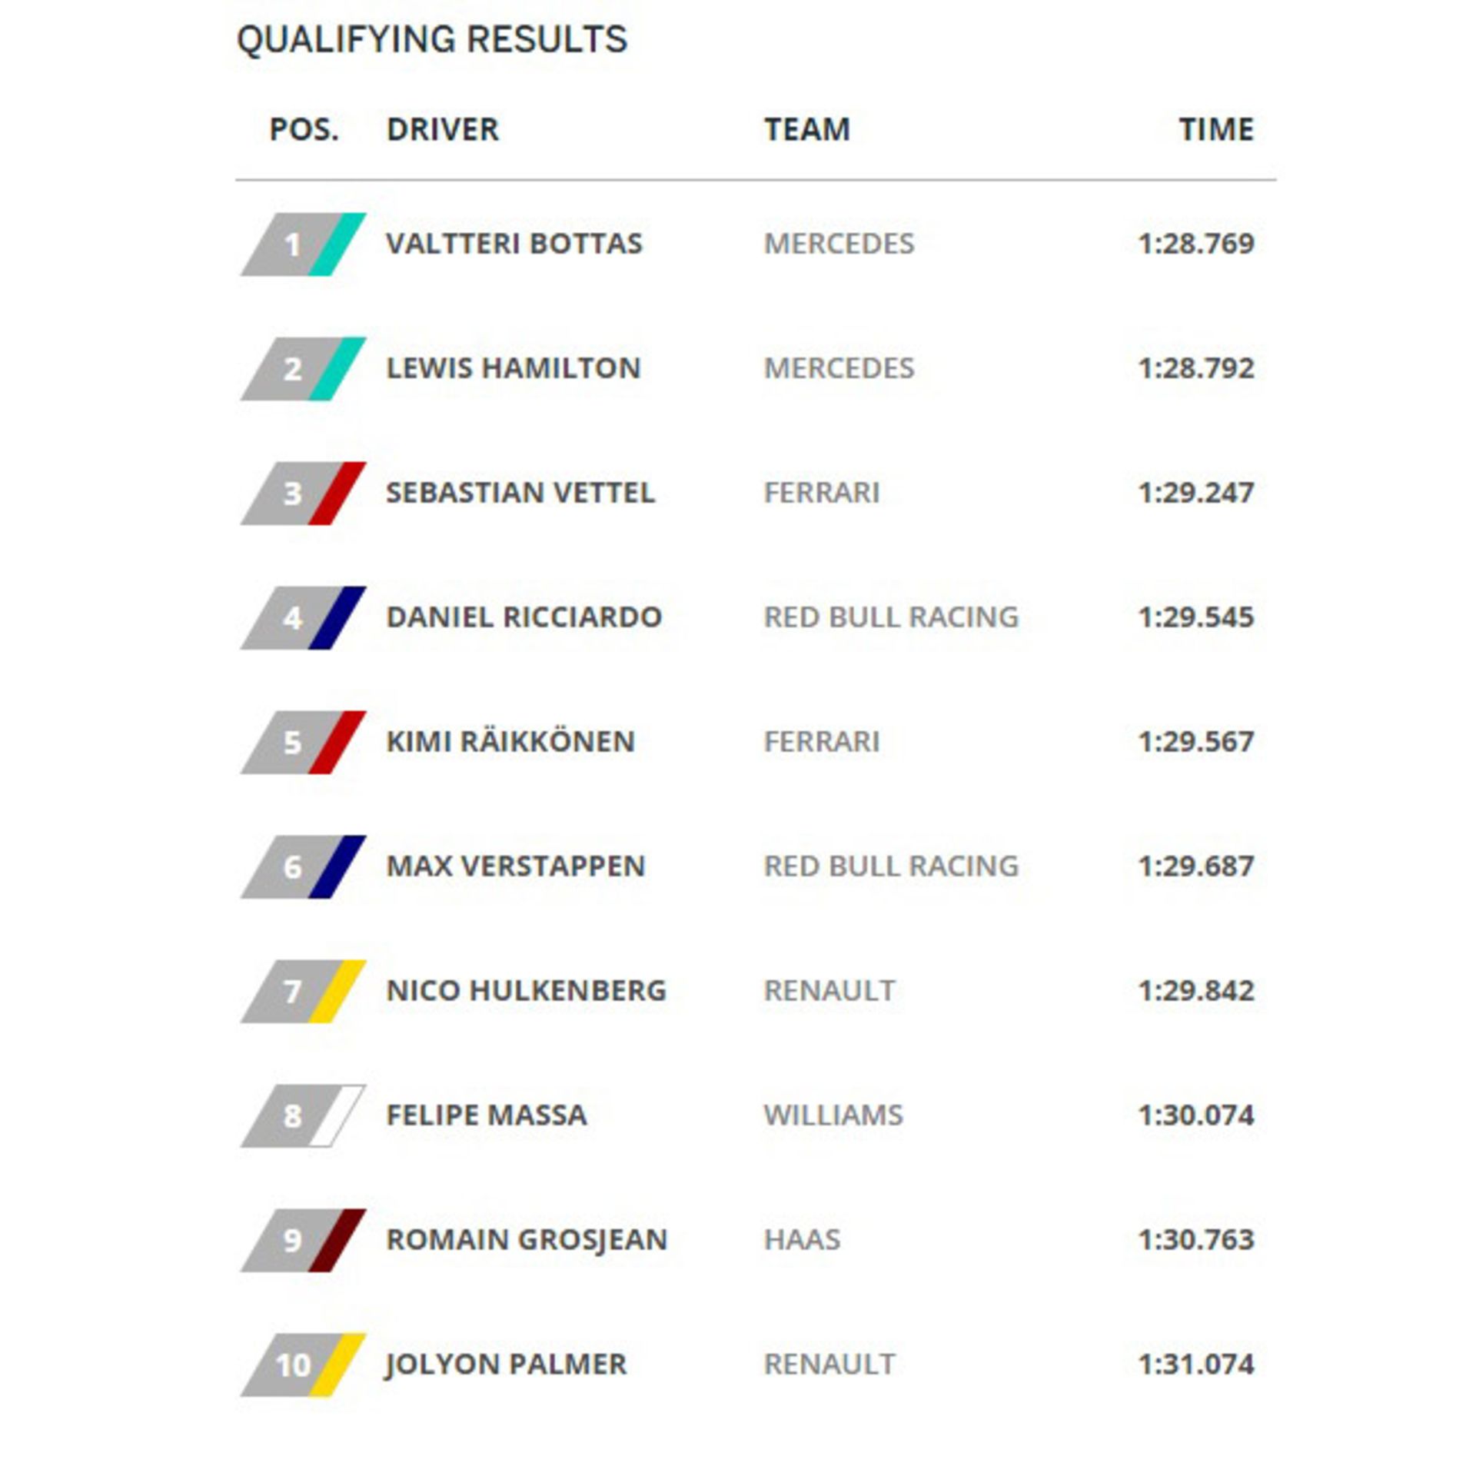Click the position 9 Haas badge icon
The image size is (1476, 1476).
tap(303, 1241)
